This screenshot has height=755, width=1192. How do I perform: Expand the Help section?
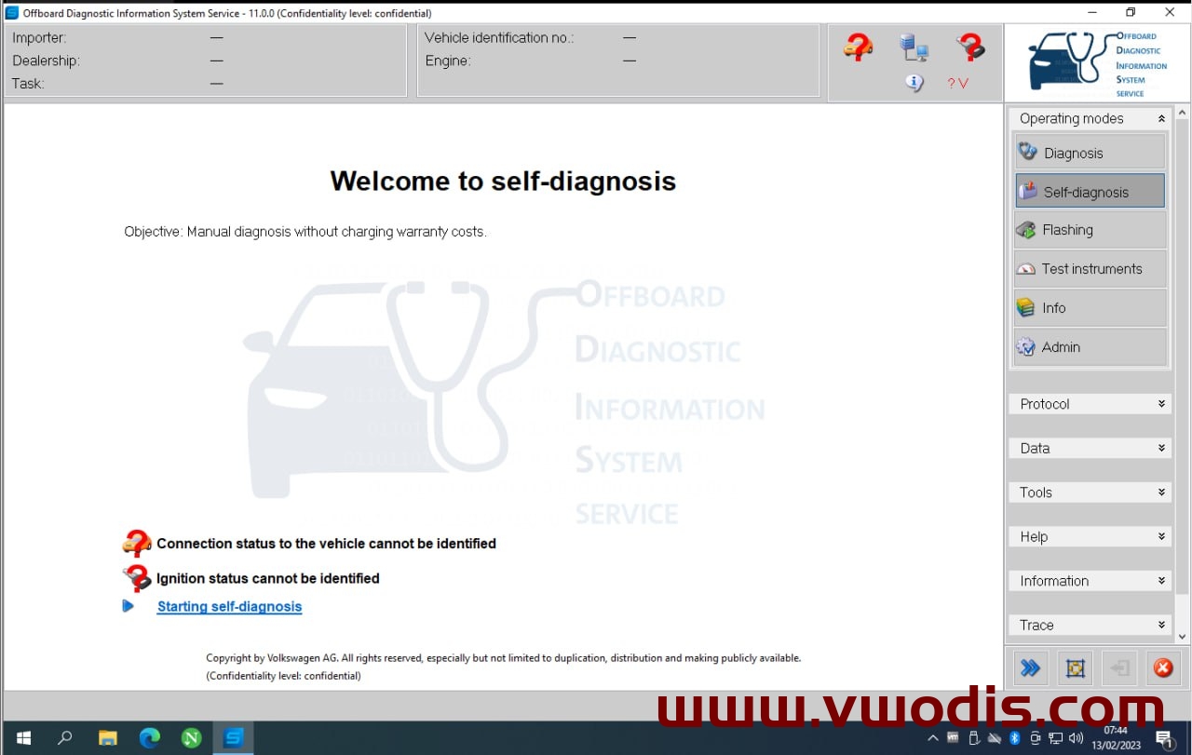(x=1090, y=536)
